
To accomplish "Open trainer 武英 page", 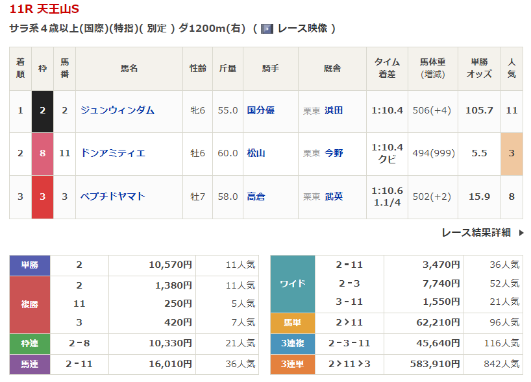I will click(x=334, y=196).
